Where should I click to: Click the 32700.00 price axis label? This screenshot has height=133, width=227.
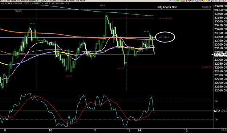[x=220, y=83]
